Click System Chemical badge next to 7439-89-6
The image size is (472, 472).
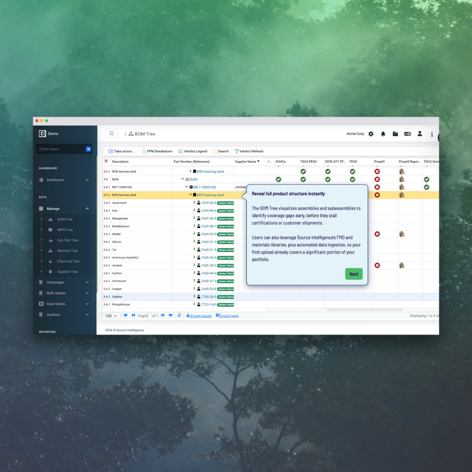coord(226,211)
